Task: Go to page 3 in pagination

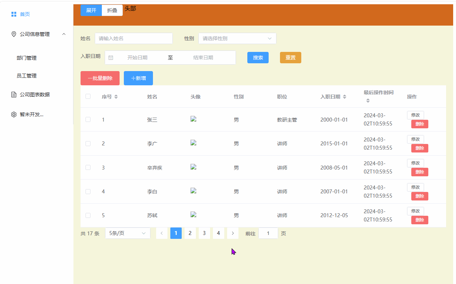Action: pos(204,233)
